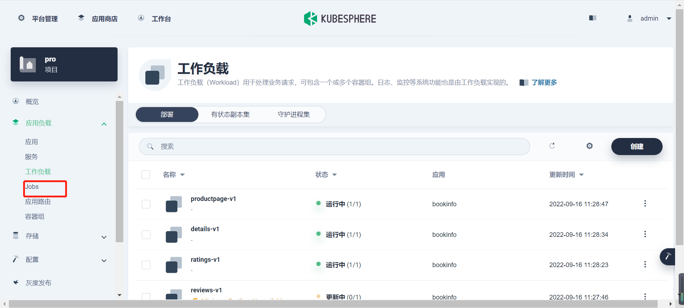Viewport: 684px width, 308px height.
Task: Open the documentation book icon in header
Action: [x=593, y=18]
